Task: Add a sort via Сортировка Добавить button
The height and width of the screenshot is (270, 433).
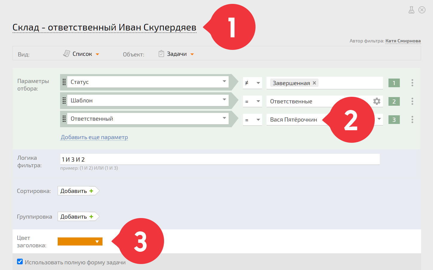Action: [78, 191]
